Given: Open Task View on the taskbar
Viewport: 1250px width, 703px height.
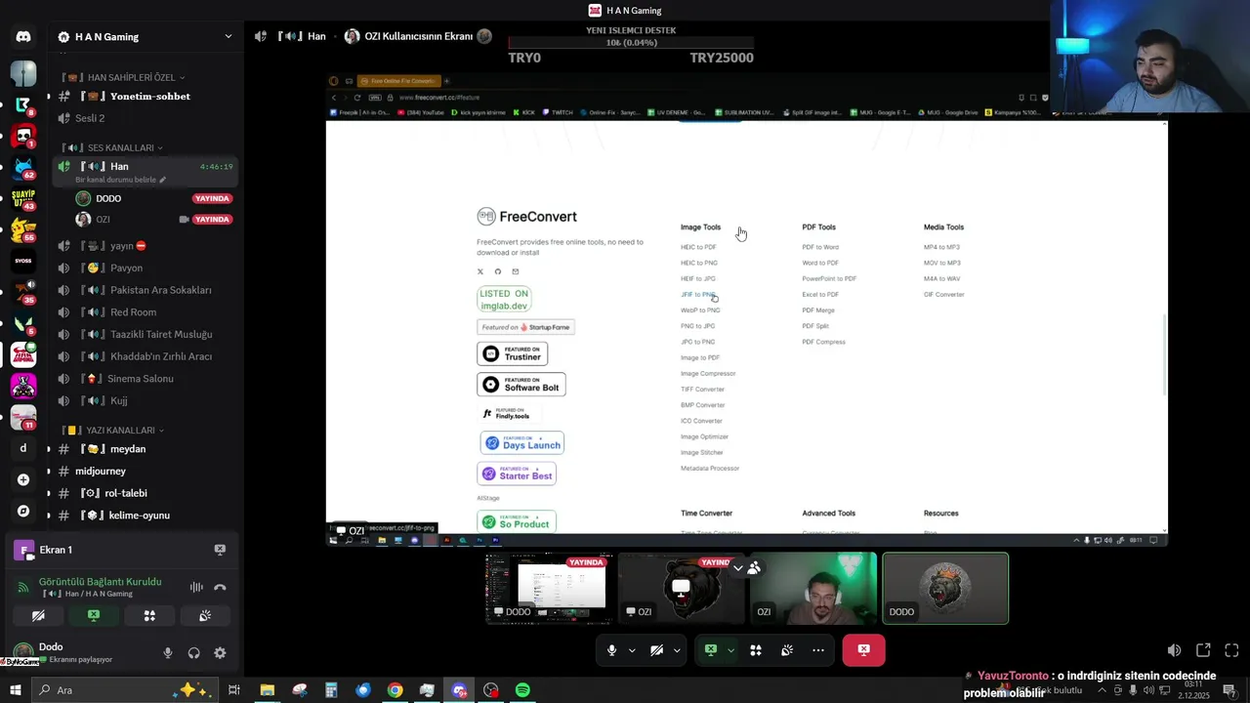Looking at the screenshot, I should point(234,690).
